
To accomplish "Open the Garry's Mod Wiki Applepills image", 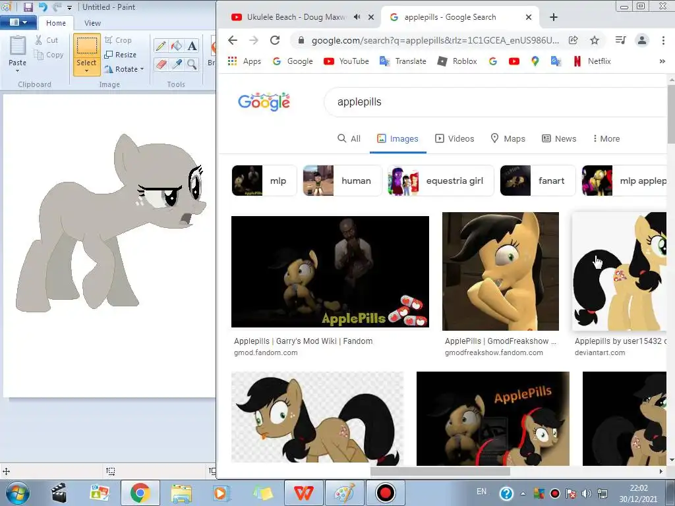I will [x=330, y=271].
